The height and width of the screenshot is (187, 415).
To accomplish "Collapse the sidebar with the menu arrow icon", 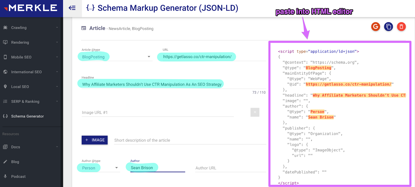I will pos(72,8).
